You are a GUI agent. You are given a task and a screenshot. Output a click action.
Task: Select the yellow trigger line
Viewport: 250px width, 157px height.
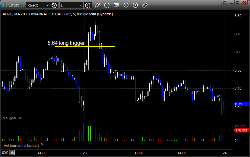pos(85,46)
